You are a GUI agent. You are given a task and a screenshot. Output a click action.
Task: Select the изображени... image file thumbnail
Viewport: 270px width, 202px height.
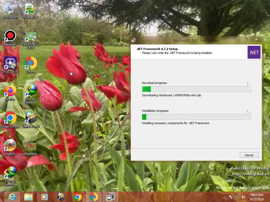click(30, 148)
